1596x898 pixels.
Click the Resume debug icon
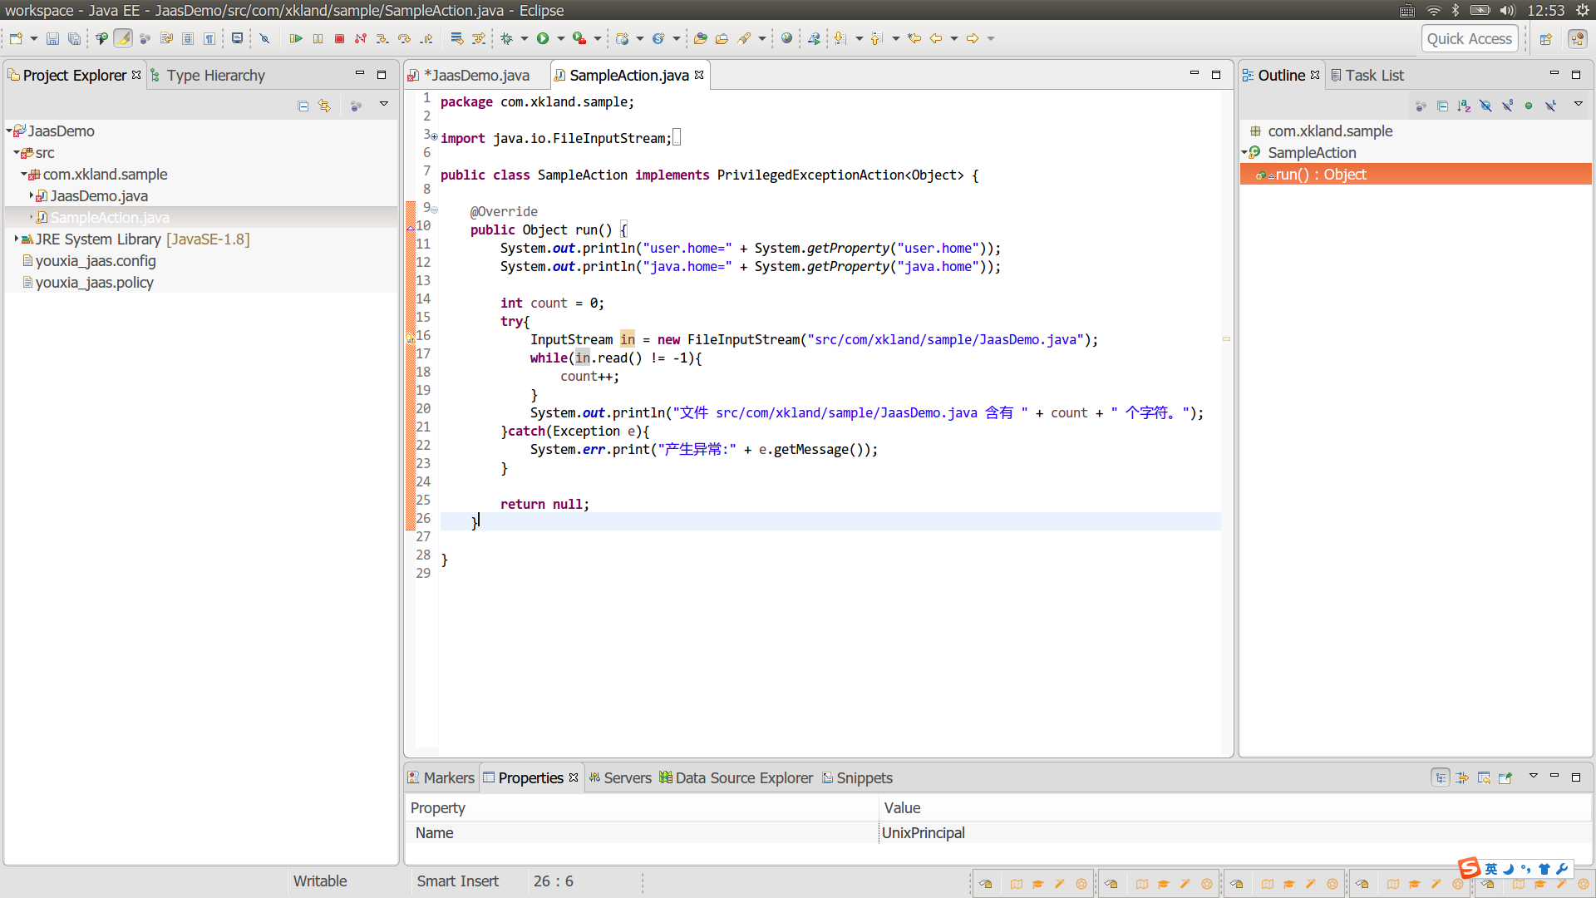pos(295,38)
